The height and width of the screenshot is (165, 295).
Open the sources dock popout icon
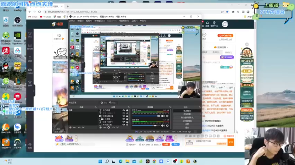tap(129, 107)
